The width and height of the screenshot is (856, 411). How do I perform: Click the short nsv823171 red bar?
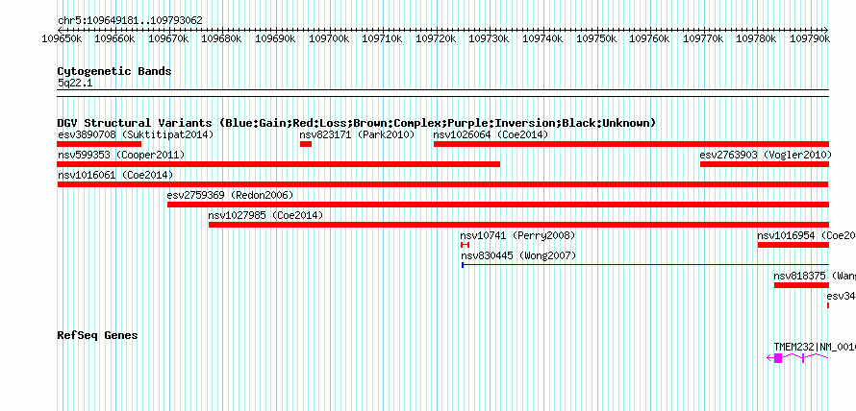pos(306,144)
